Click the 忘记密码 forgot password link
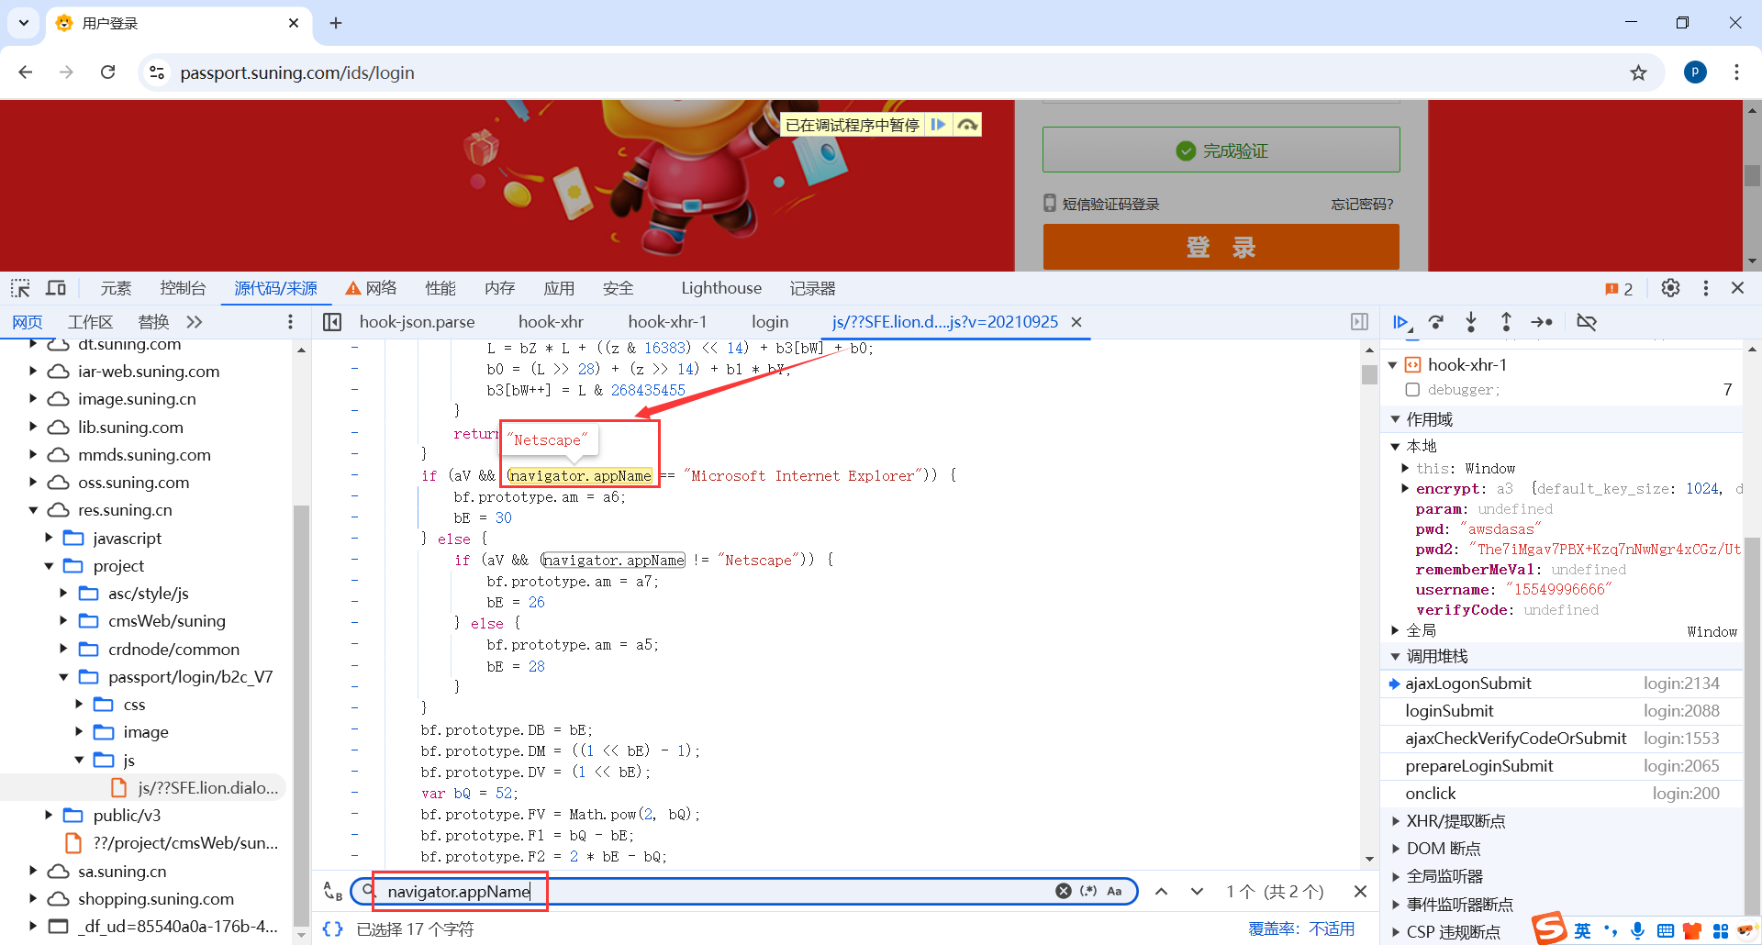Viewport: 1762px width, 945px height. [1362, 204]
